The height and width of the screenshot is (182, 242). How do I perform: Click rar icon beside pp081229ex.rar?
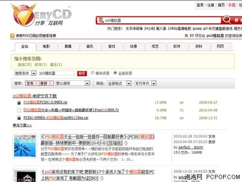coord(19,118)
